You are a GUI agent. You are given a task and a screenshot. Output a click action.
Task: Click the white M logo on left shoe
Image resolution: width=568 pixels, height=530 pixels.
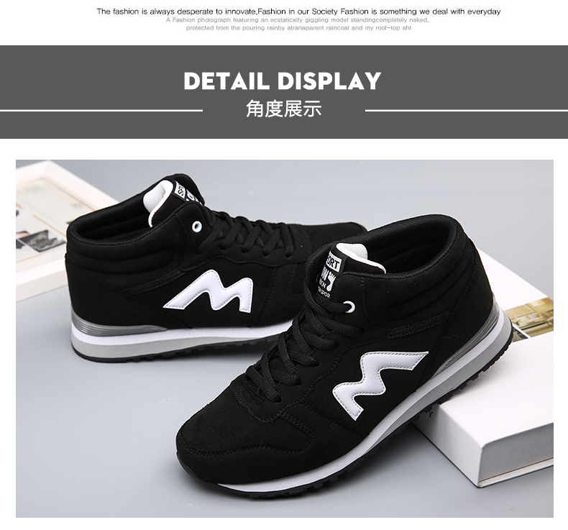point(209,291)
